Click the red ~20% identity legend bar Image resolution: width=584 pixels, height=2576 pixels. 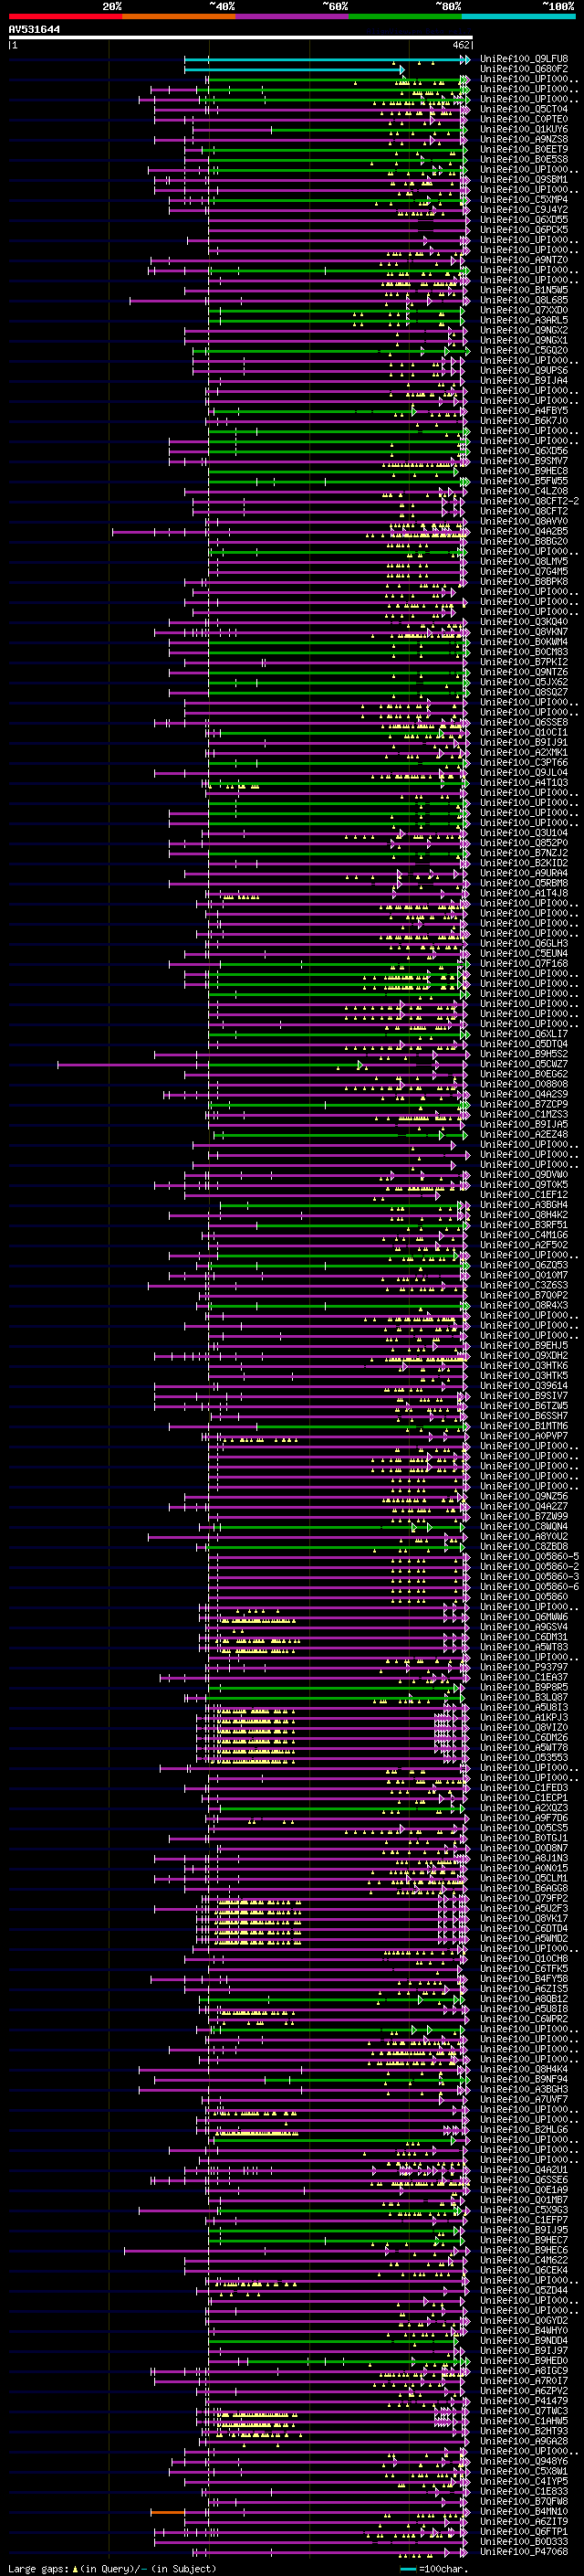(x=65, y=16)
